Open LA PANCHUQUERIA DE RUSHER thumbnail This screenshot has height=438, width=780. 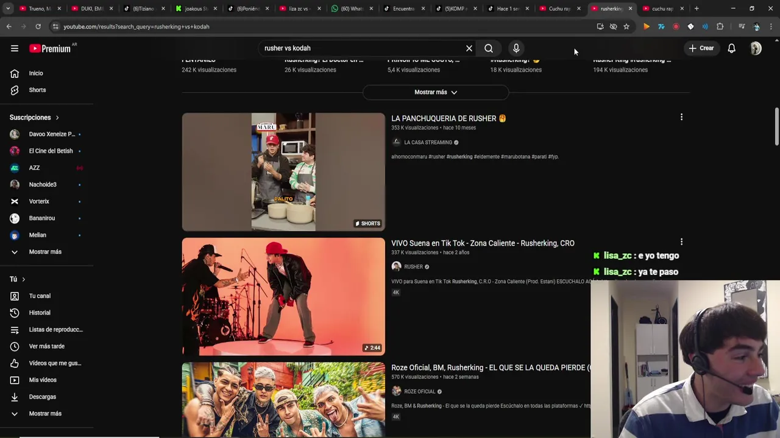(x=283, y=172)
